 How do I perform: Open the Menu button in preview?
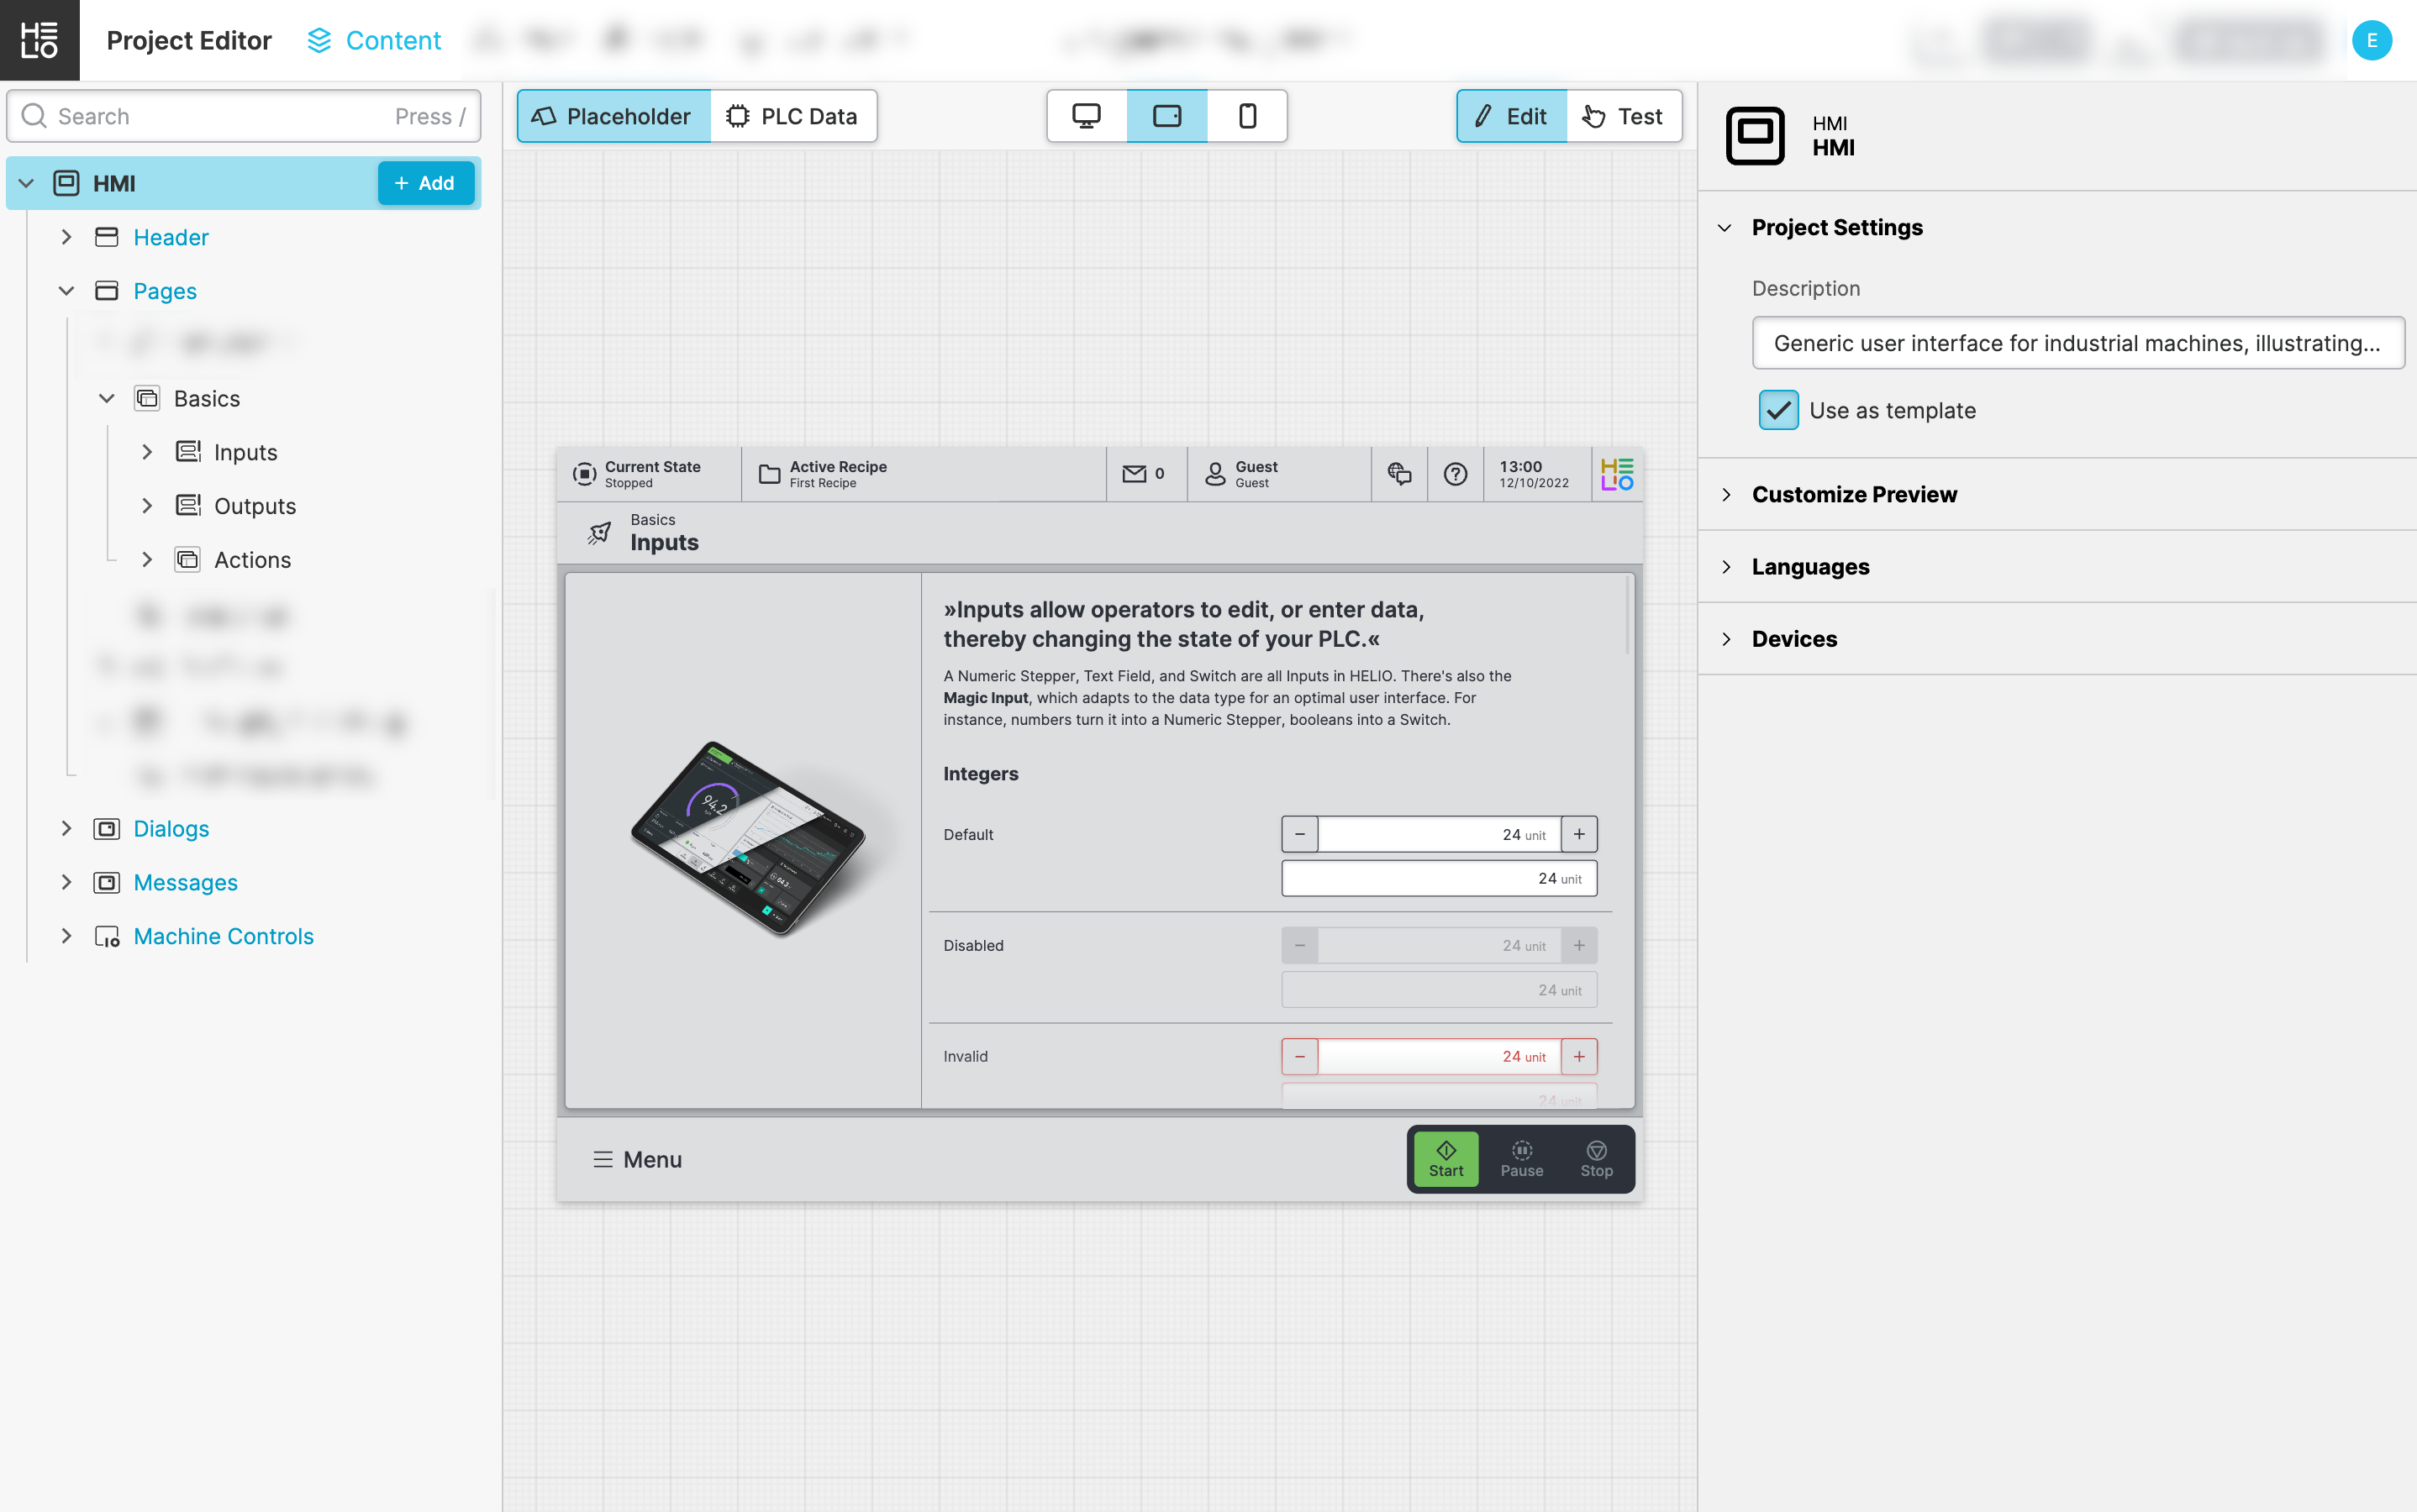click(x=637, y=1159)
